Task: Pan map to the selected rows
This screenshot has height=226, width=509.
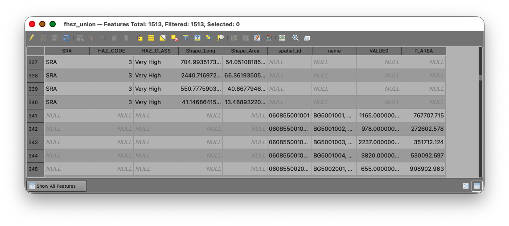Action: point(209,38)
